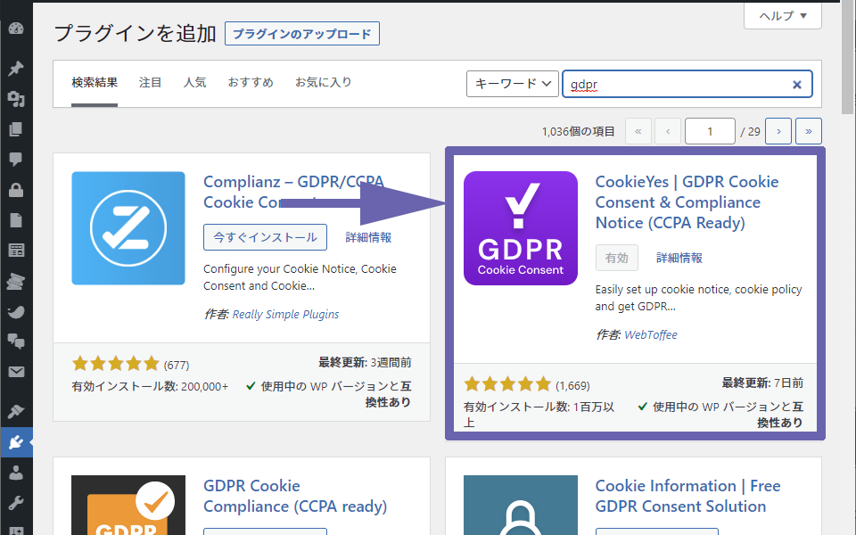Click the CookieYes GDPR Cookie Consent logo

[520, 228]
